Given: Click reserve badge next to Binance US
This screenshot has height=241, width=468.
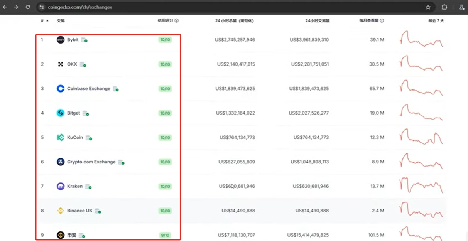Looking at the screenshot, I should [98, 211].
